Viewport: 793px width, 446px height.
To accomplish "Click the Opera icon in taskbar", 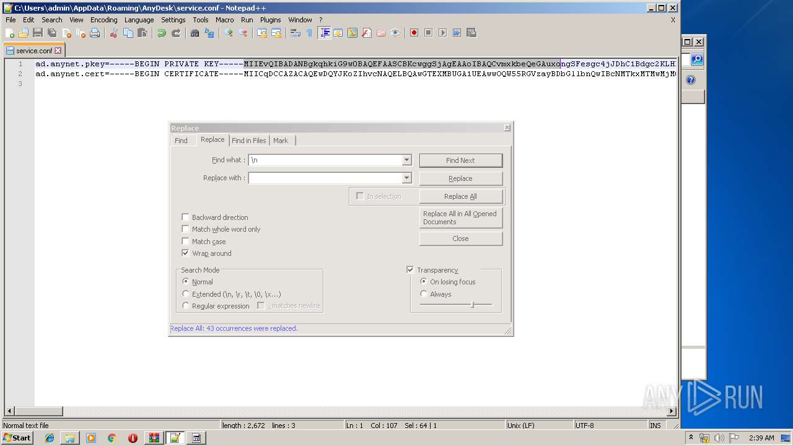I will [x=133, y=438].
